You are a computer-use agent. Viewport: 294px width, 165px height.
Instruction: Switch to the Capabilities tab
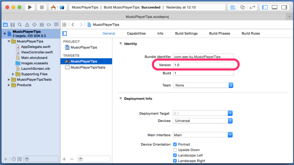click(x=136, y=33)
